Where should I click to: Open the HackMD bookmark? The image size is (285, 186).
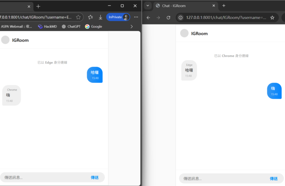(47, 27)
